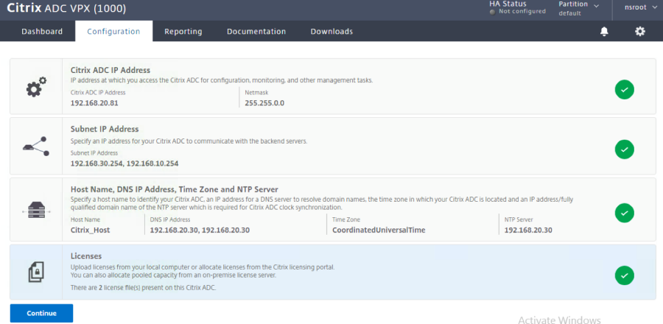Click green checkmark for Licenses section
Viewport: 663px width, 324px height.
click(x=624, y=275)
